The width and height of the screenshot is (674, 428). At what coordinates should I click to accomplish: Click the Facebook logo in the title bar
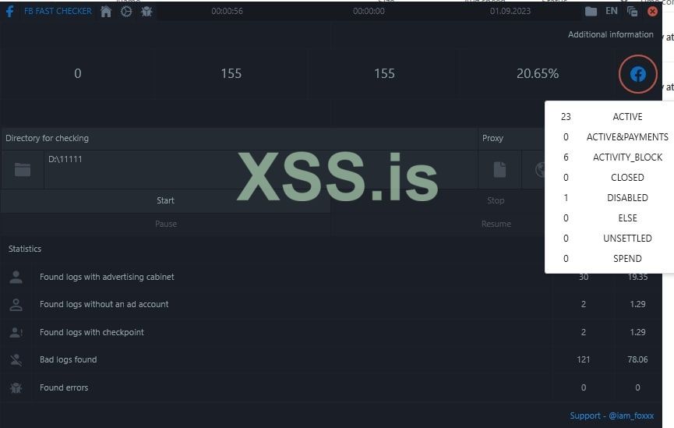(9, 11)
